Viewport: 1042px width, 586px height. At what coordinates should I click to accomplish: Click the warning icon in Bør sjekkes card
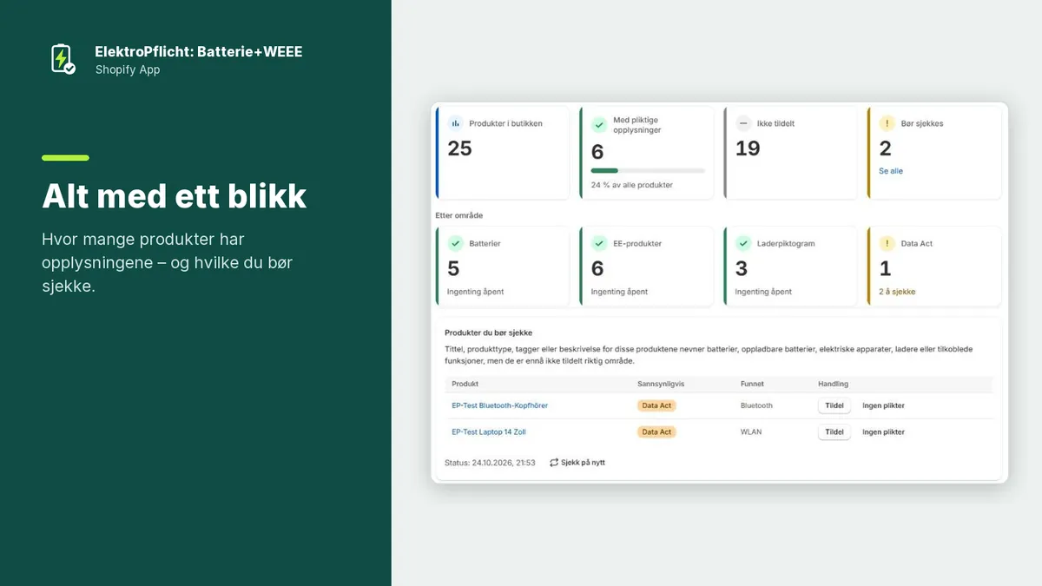pyautogui.click(x=887, y=123)
